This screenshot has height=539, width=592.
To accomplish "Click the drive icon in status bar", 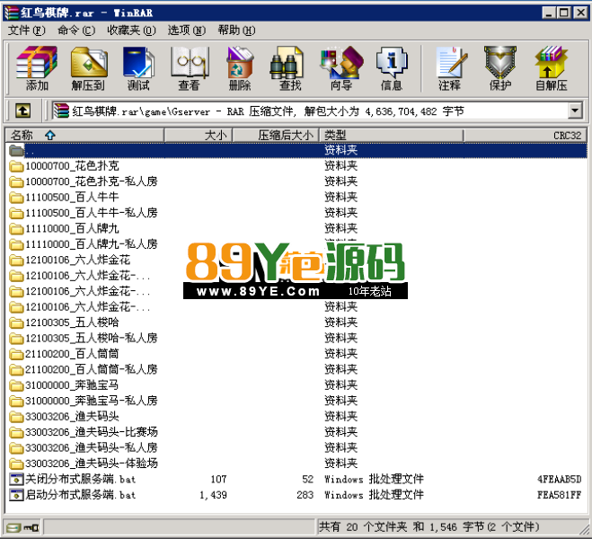I will point(13,527).
